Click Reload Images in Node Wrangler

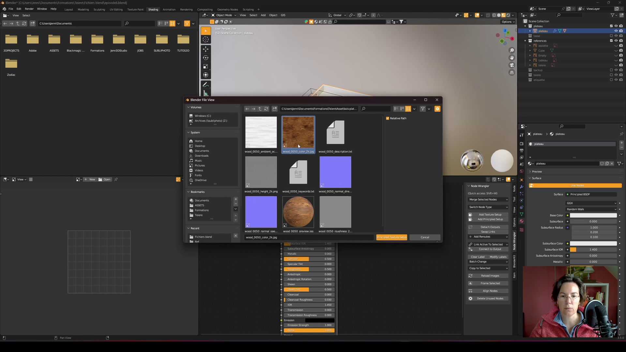coord(490,276)
